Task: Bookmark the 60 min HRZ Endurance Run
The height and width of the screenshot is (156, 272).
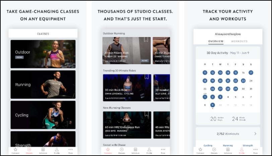Action: [x=147, y=114]
